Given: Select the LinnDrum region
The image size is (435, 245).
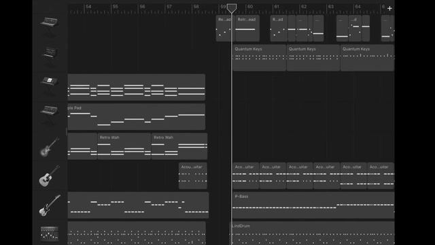Looking at the screenshot, I should (x=313, y=233).
